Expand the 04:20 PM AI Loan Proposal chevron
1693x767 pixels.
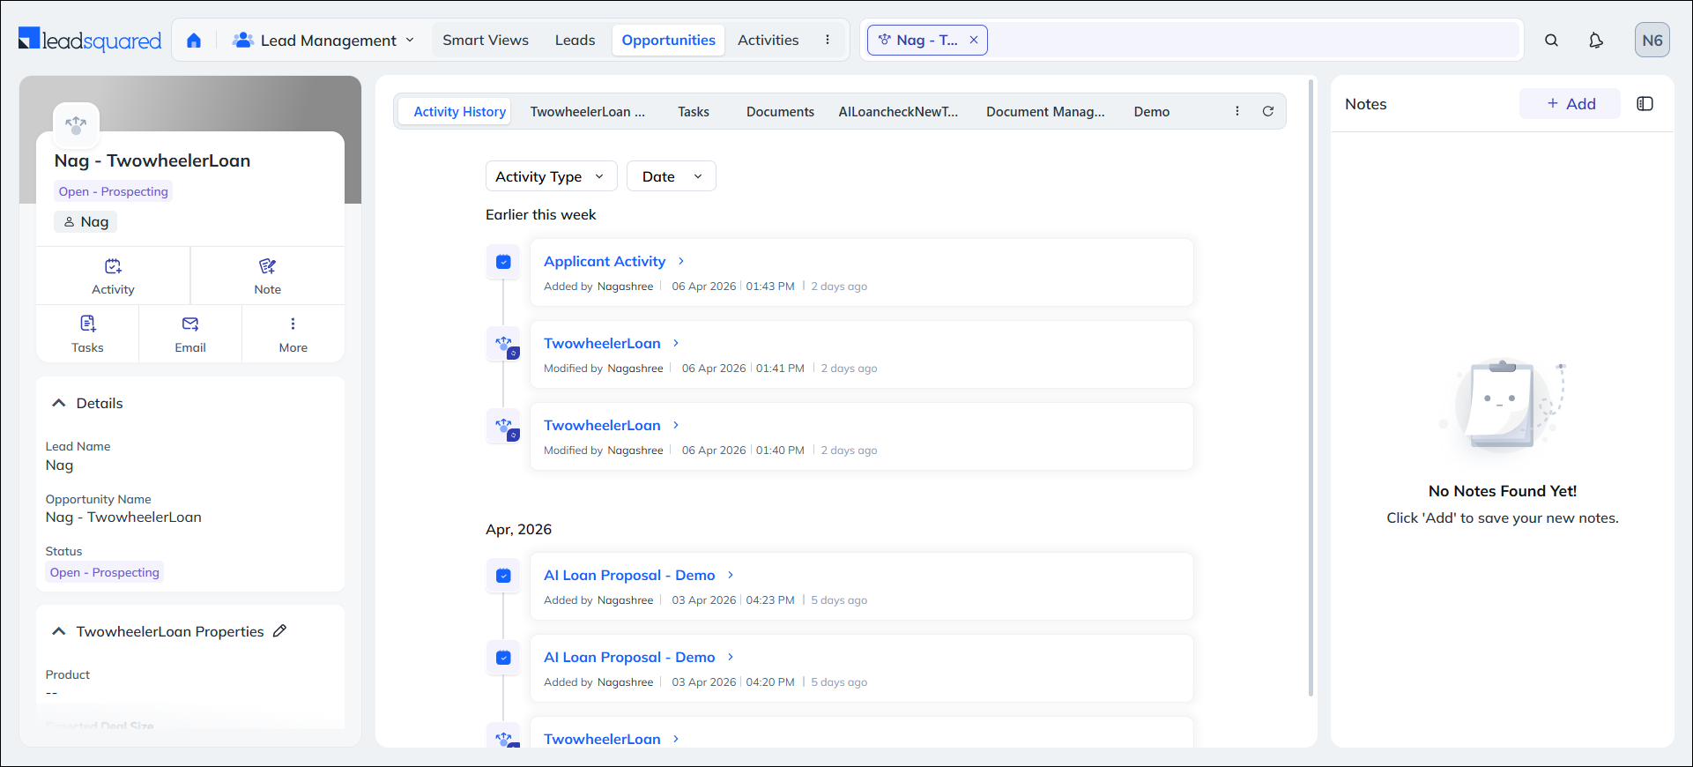(x=731, y=658)
